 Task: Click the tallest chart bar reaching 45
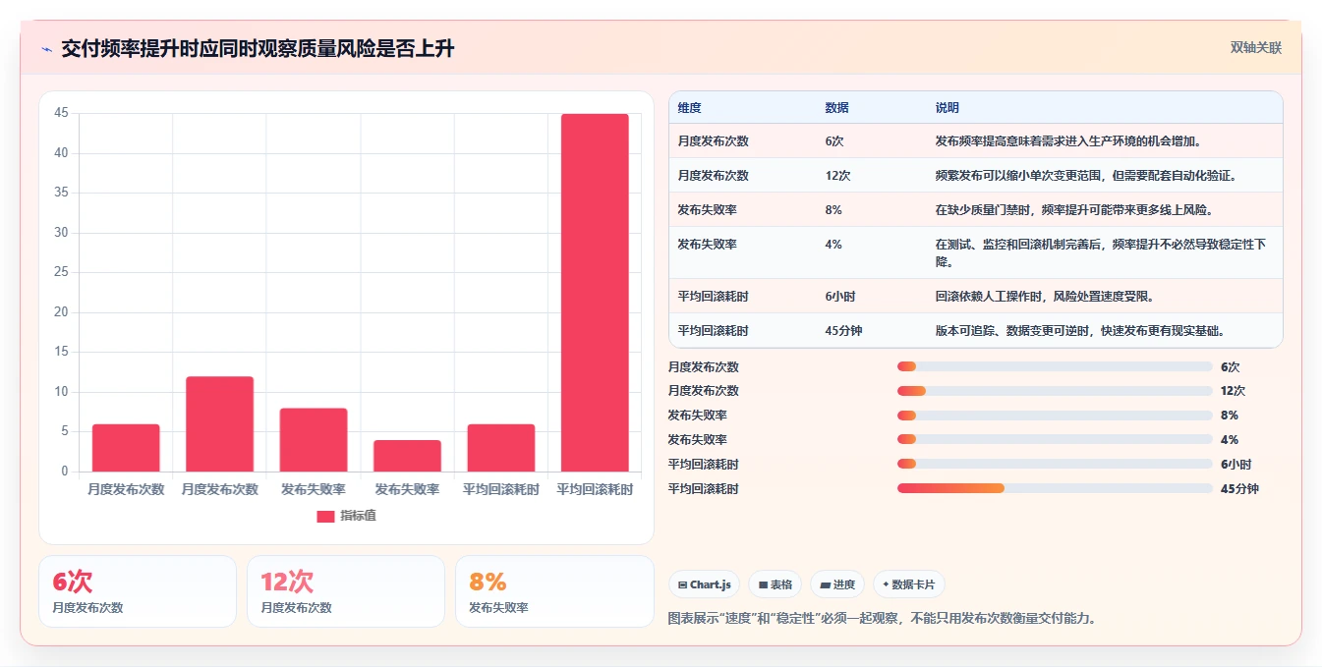tap(595, 293)
